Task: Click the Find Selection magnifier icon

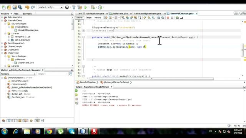Action: pos(123,18)
